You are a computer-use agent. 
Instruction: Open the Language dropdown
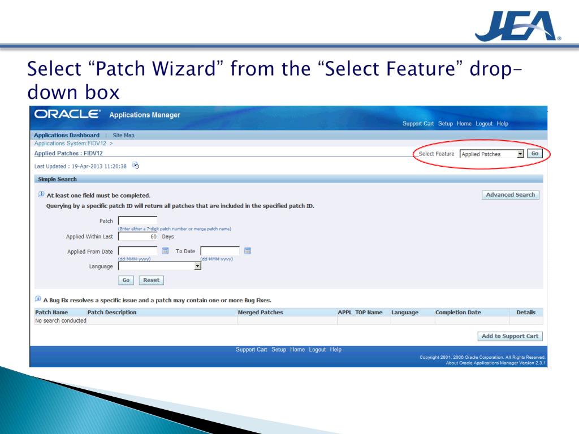(159, 266)
